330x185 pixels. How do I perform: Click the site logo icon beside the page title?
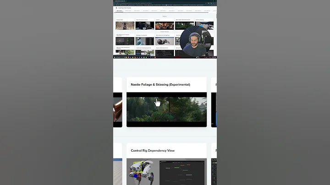[116, 8]
